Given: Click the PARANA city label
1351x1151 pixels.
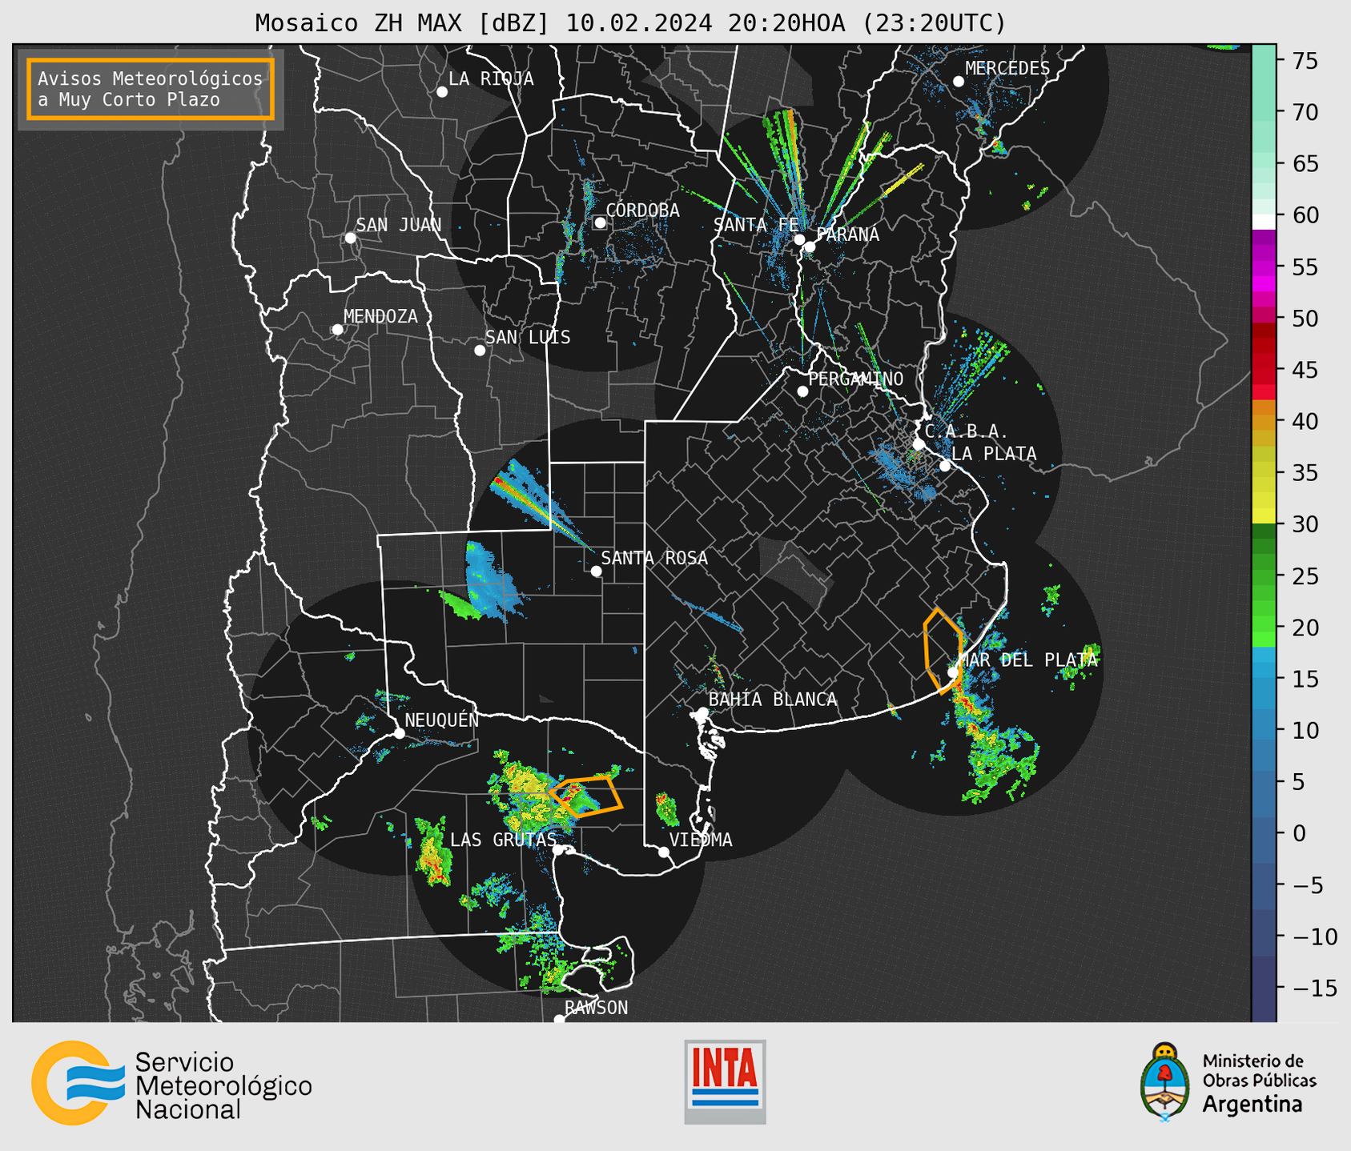Looking at the screenshot, I should (847, 235).
